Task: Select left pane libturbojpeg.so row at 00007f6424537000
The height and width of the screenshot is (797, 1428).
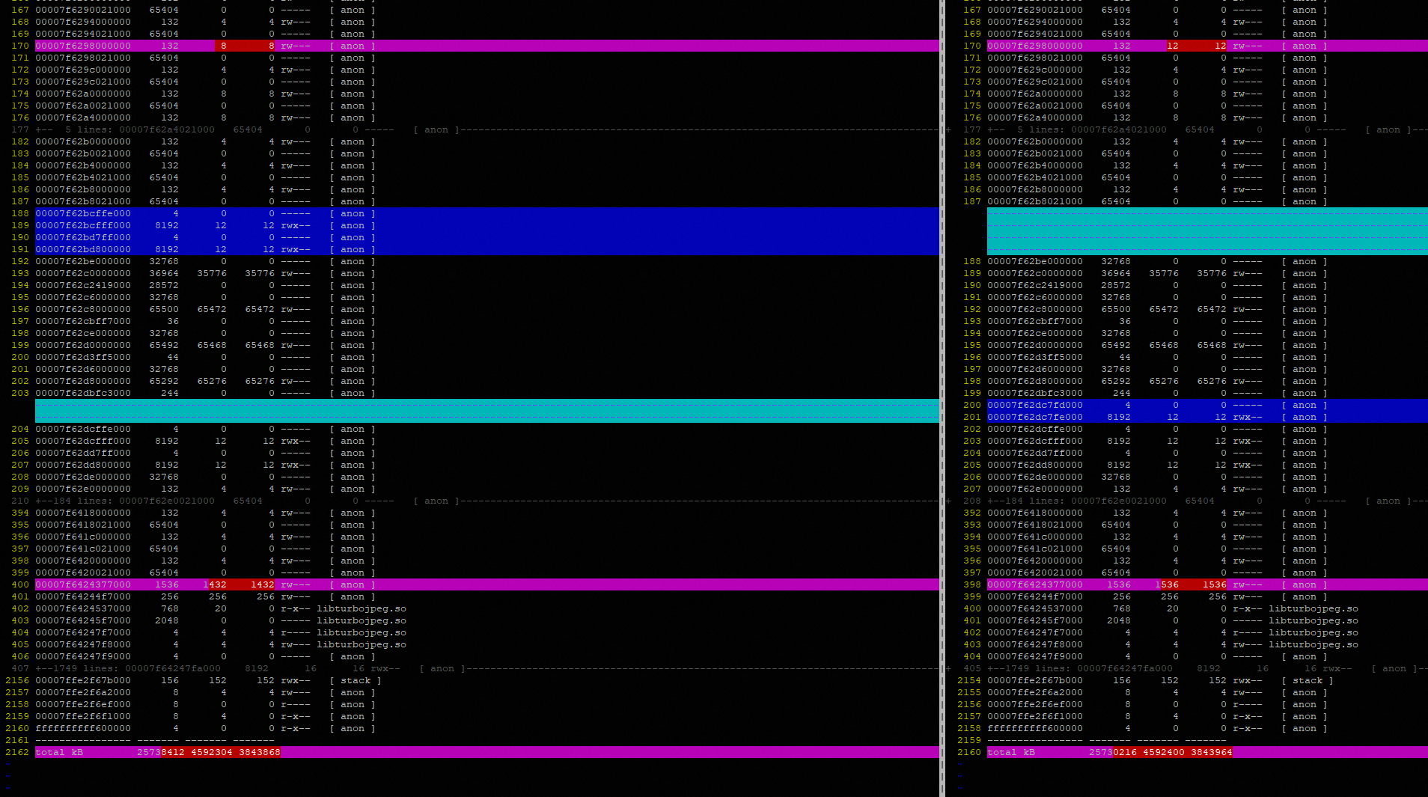Action: 486,608
